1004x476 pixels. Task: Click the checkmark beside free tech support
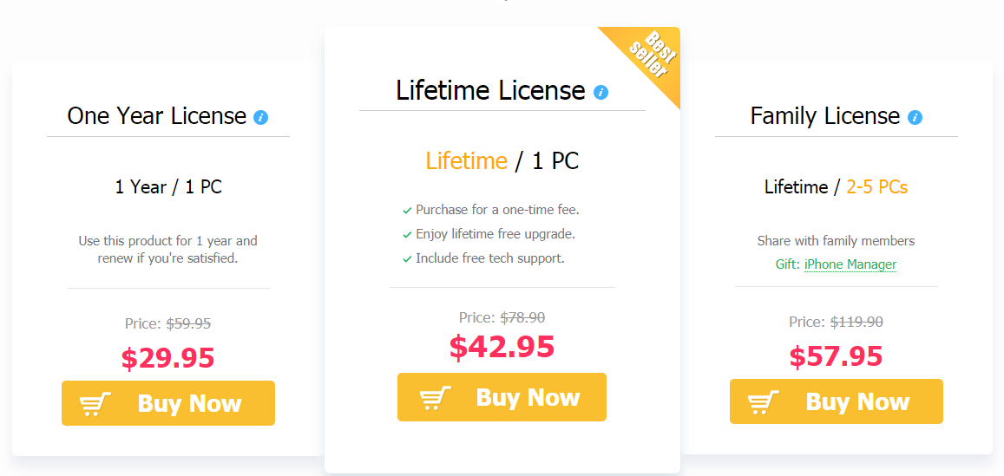tap(407, 259)
